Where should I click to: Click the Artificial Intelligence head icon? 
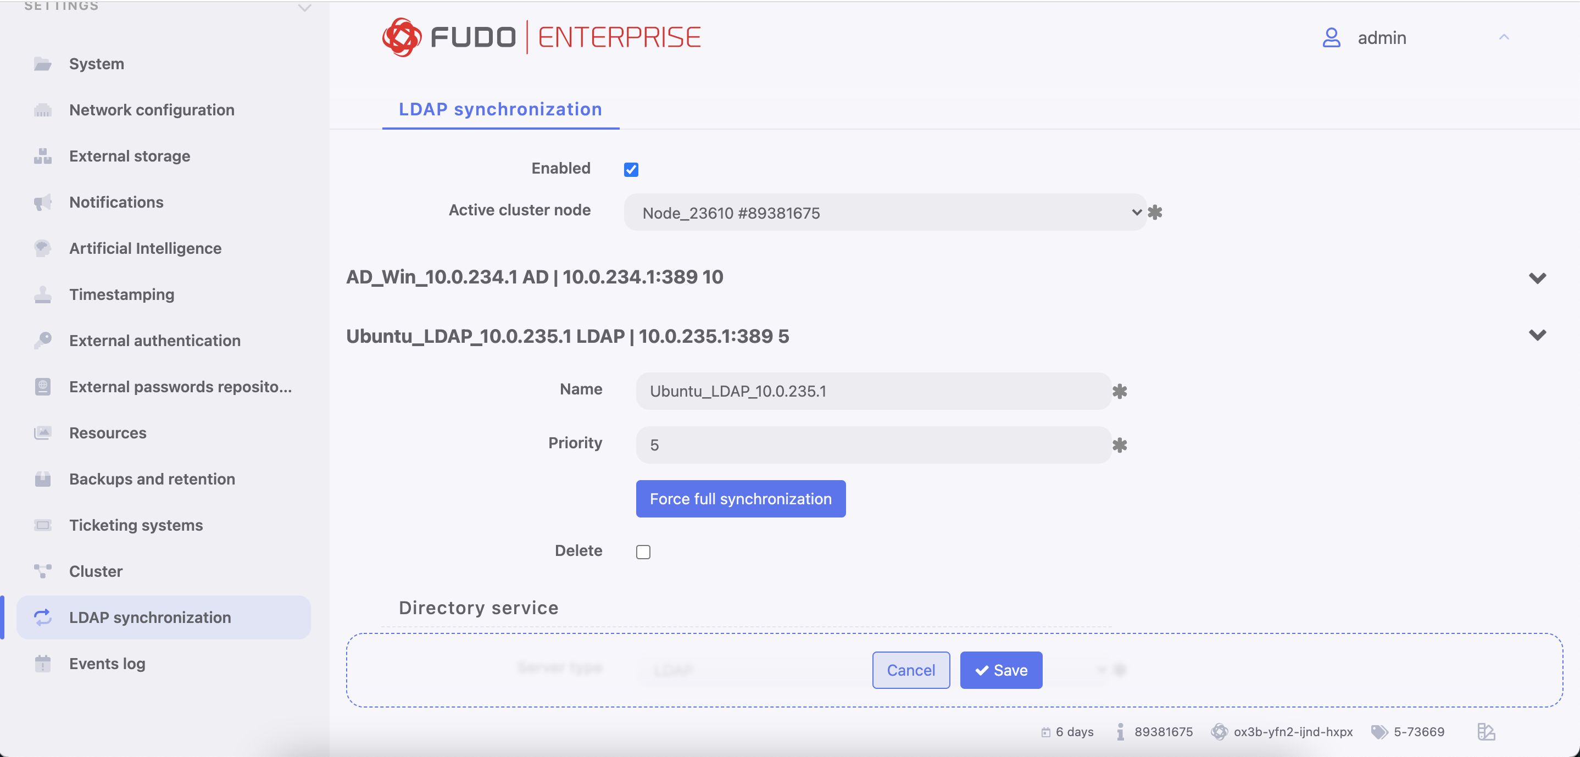click(x=42, y=248)
